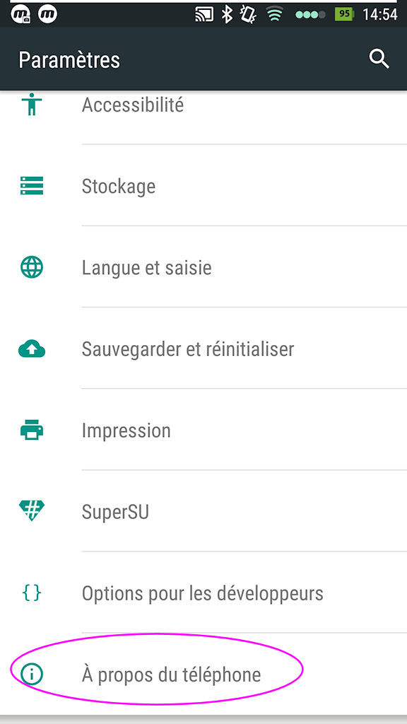Tap the cloud upload backup icon
This screenshot has height=724, width=407.
point(32,349)
